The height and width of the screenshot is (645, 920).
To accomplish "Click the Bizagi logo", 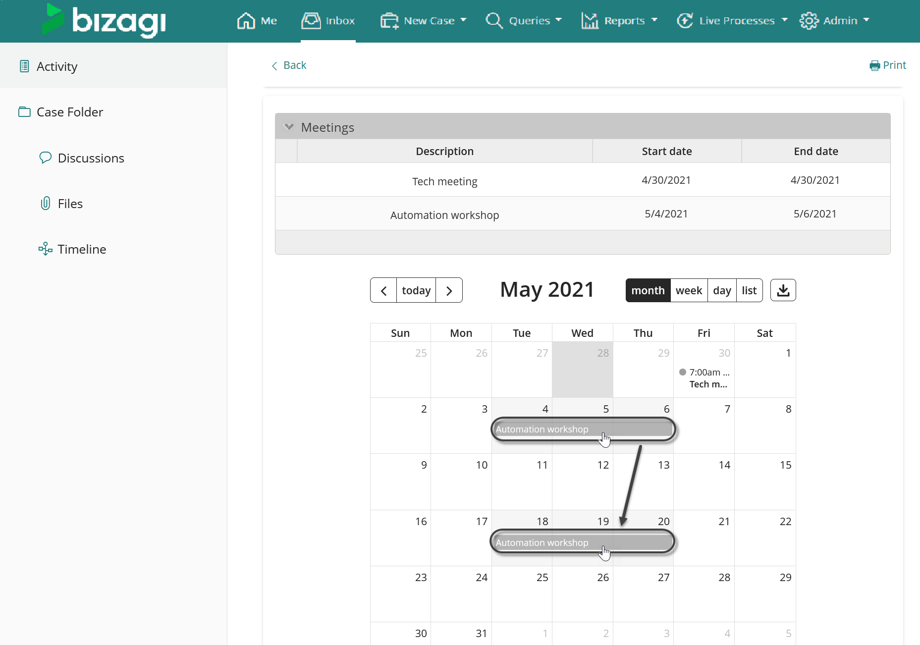I will (105, 21).
